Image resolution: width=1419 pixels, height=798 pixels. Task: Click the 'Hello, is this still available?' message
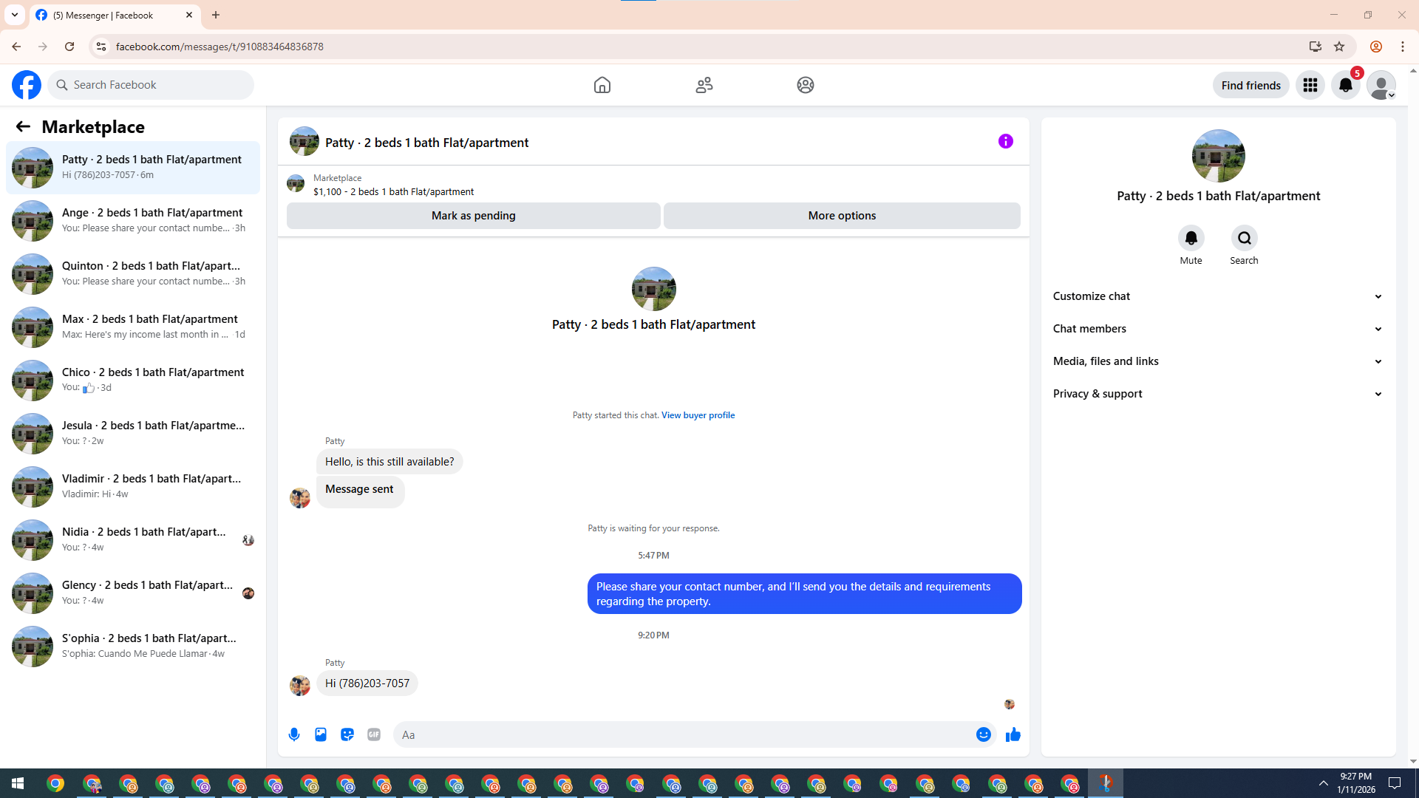(389, 462)
